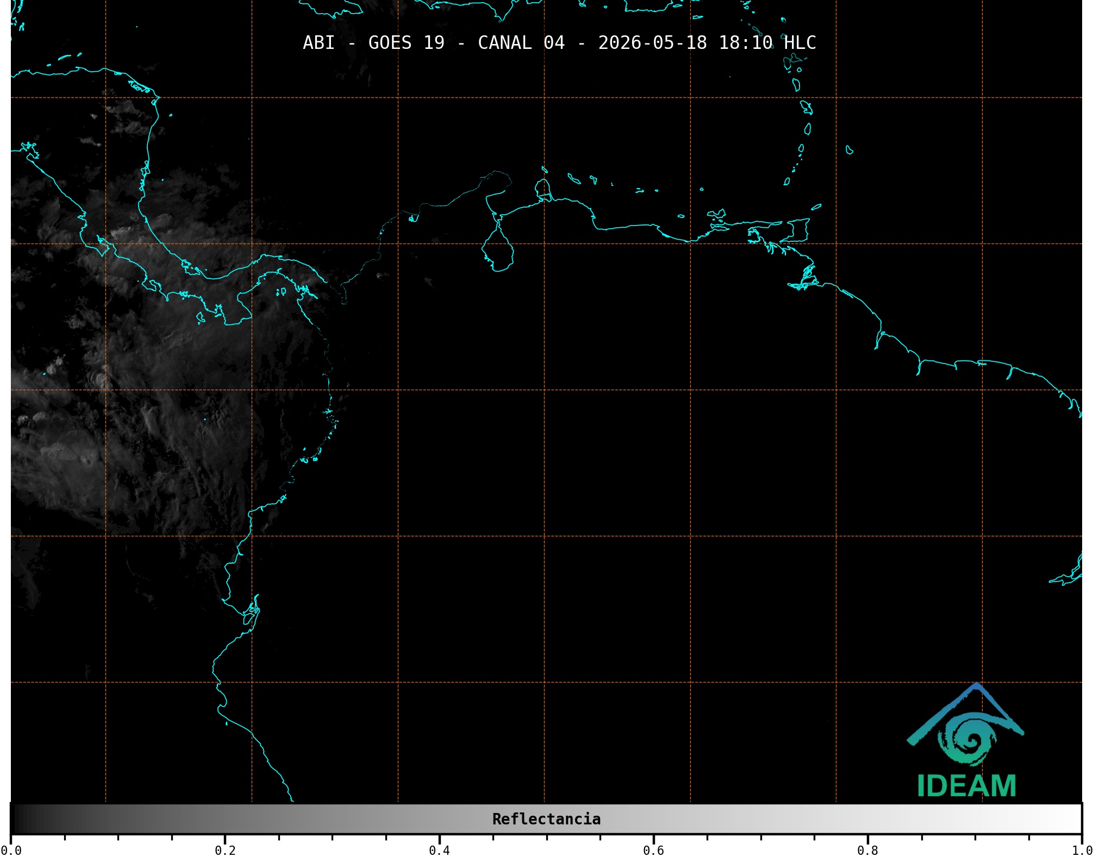The width and height of the screenshot is (1093, 857).
Task: Click the Reflectancia colorbar label
Action: [546, 819]
